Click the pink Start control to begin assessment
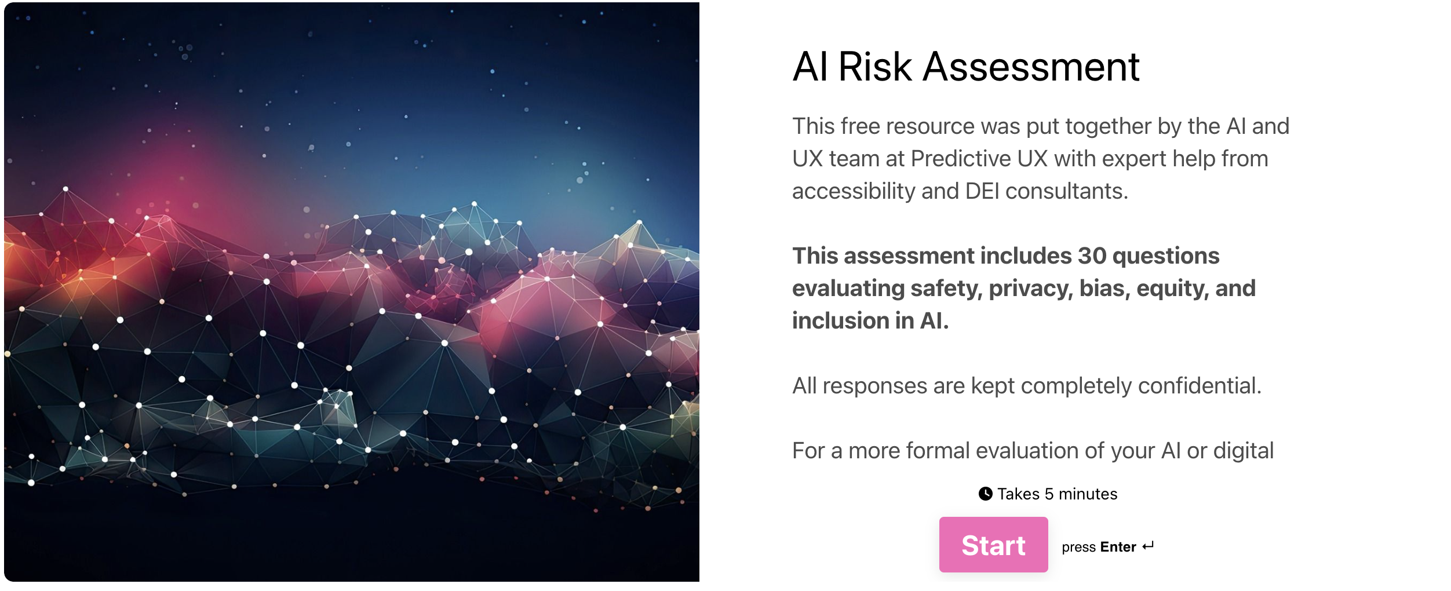 993,545
